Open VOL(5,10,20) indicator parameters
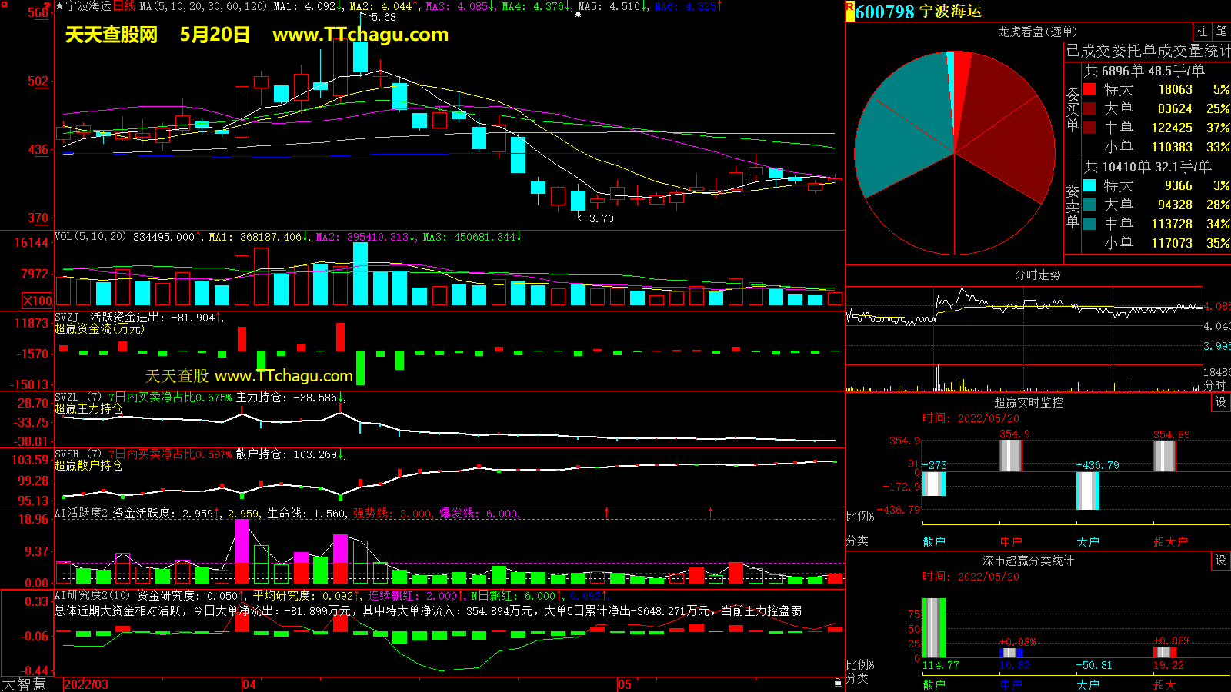Image resolution: width=1231 pixels, height=692 pixels. 90,237
